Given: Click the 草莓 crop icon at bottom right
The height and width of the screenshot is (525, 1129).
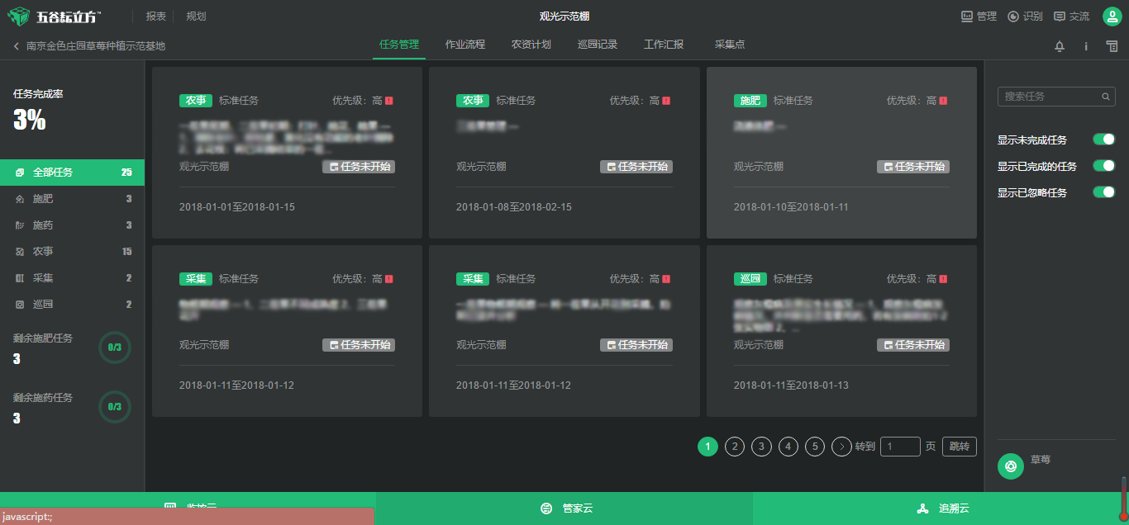Looking at the screenshot, I should pyautogui.click(x=1010, y=466).
